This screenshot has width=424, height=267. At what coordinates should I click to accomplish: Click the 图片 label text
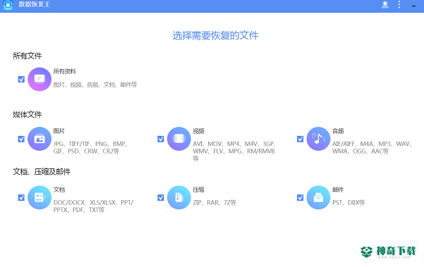(x=59, y=131)
